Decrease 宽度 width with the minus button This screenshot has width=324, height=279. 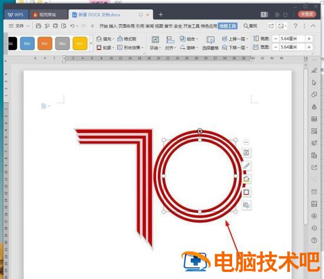tap(276, 47)
